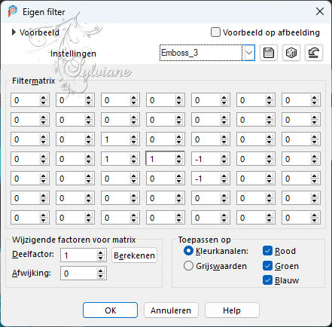Click the Annuleren button
Viewport: 332px width, 327px height.
click(171, 310)
